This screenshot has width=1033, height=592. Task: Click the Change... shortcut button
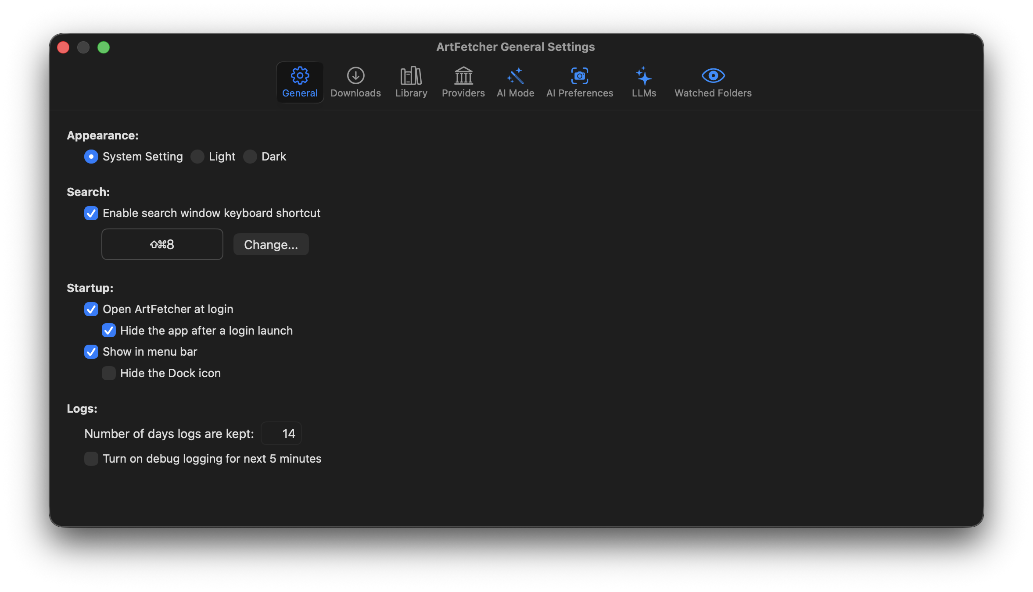[271, 244]
